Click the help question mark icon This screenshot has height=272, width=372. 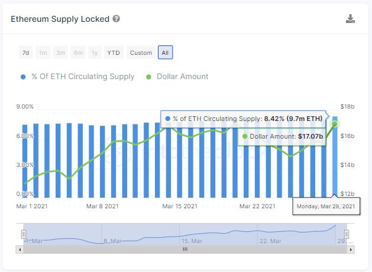(x=116, y=19)
